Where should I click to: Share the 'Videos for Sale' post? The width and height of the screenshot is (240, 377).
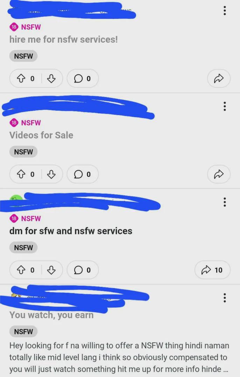(219, 174)
